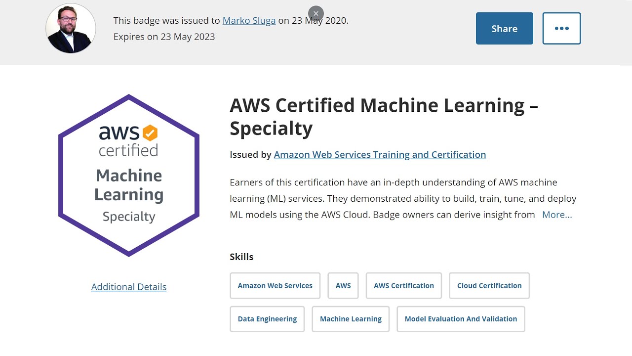Select the Data Engineering skill tag
Screen dimensions: 632x356
tap(267, 319)
